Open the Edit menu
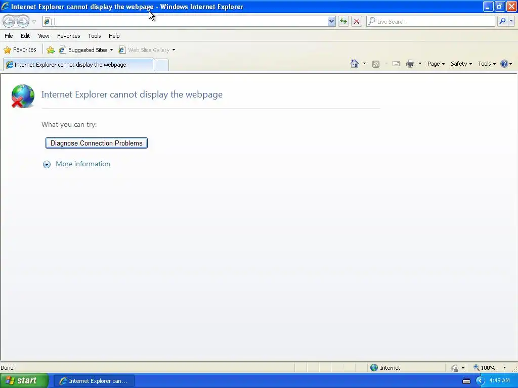 click(x=25, y=36)
